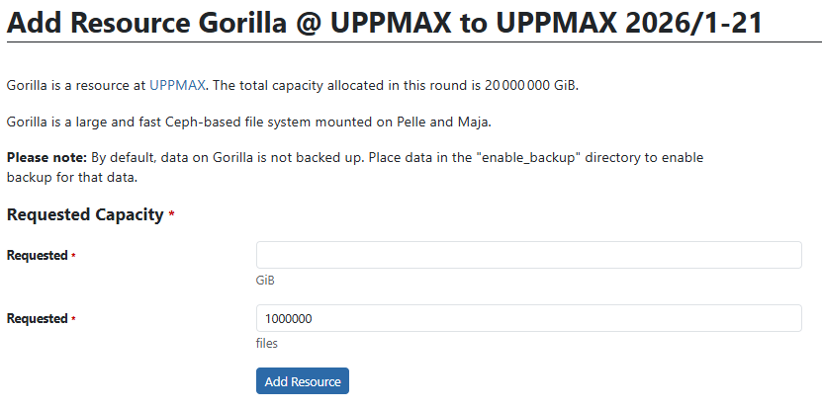Image resolution: width=822 pixels, height=409 pixels.
Task: Click the bold Please note text
Action: pyautogui.click(x=46, y=158)
